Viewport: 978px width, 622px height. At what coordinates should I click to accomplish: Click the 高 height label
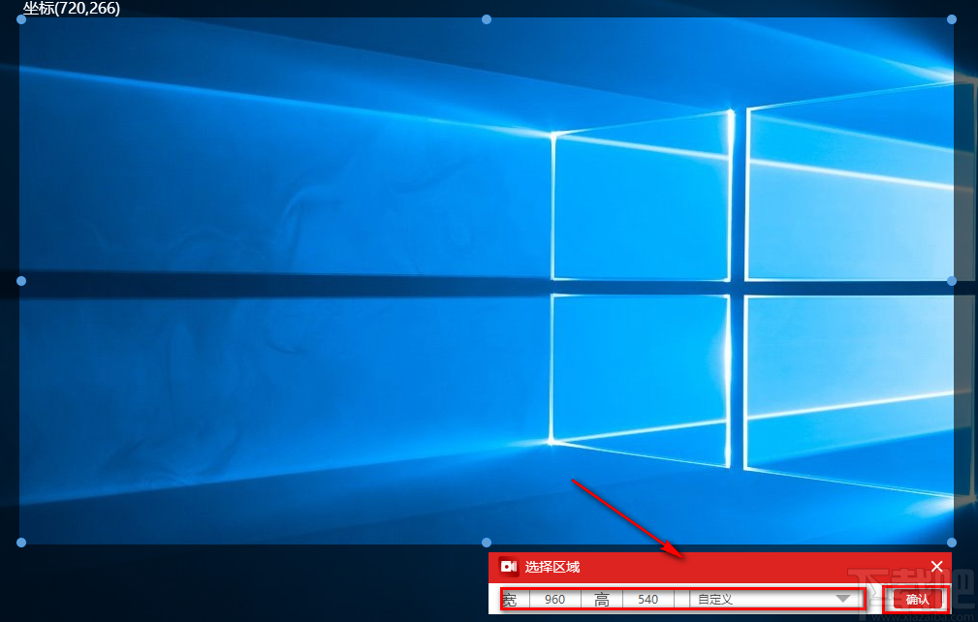602,600
